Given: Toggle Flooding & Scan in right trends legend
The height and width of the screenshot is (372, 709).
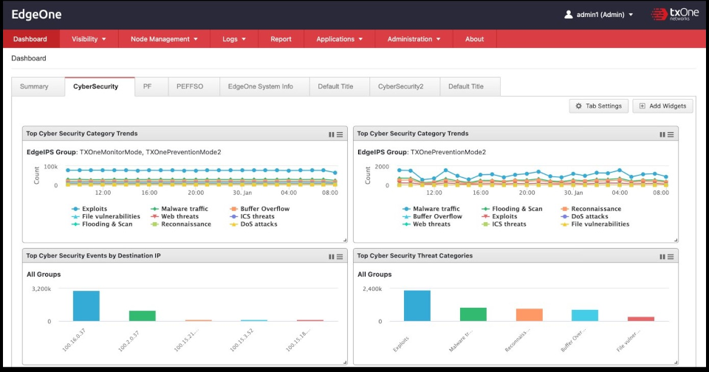Looking at the screenshot, I should pyautogui.click(x=511, y=209).
